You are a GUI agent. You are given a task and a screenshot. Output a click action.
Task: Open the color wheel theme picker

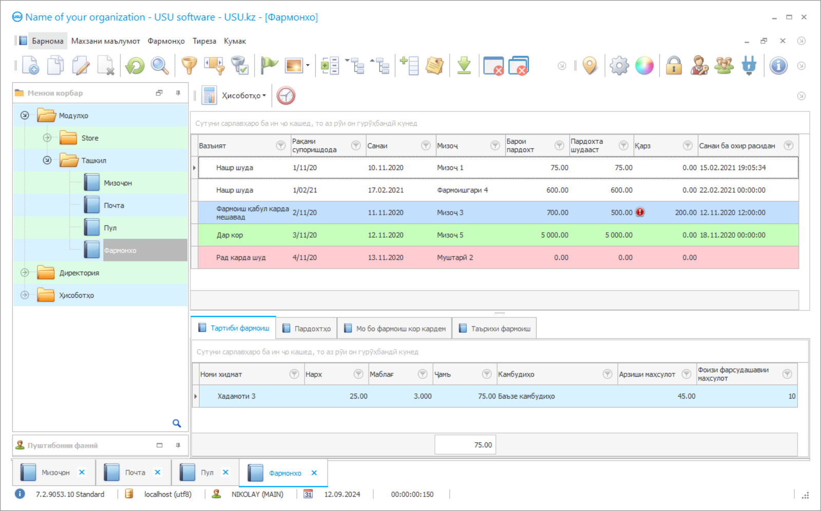point(644,66)
